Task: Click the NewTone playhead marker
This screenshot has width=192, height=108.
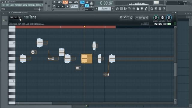Action: pos(85,26)
